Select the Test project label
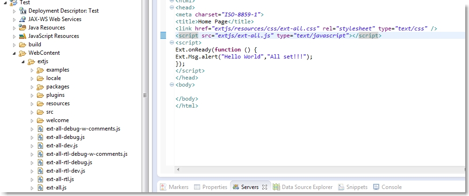This screenshot has height=196, width=469. pyautogui.click(x=25, y=2)
